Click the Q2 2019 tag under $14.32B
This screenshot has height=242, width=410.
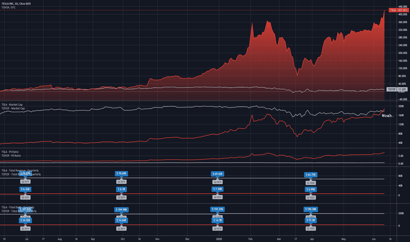(x=26, y=229)
